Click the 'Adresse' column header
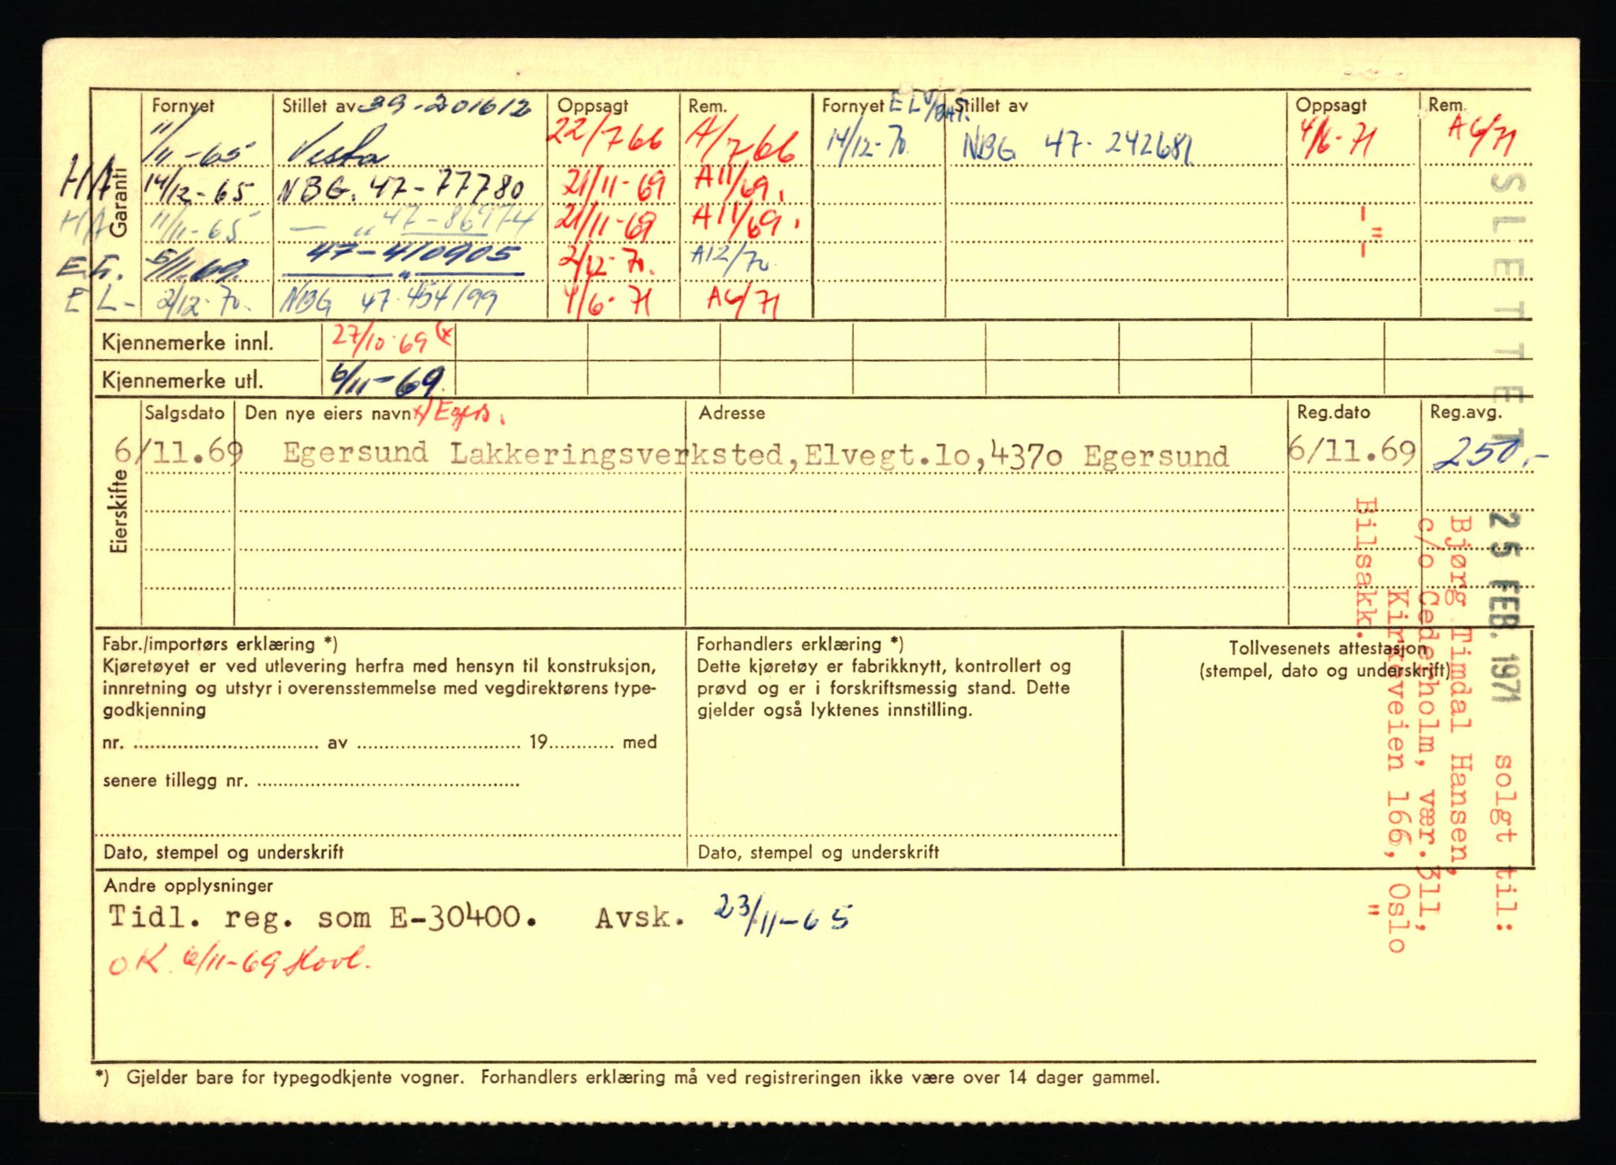 pyautogui.click(x=731, y=413)
